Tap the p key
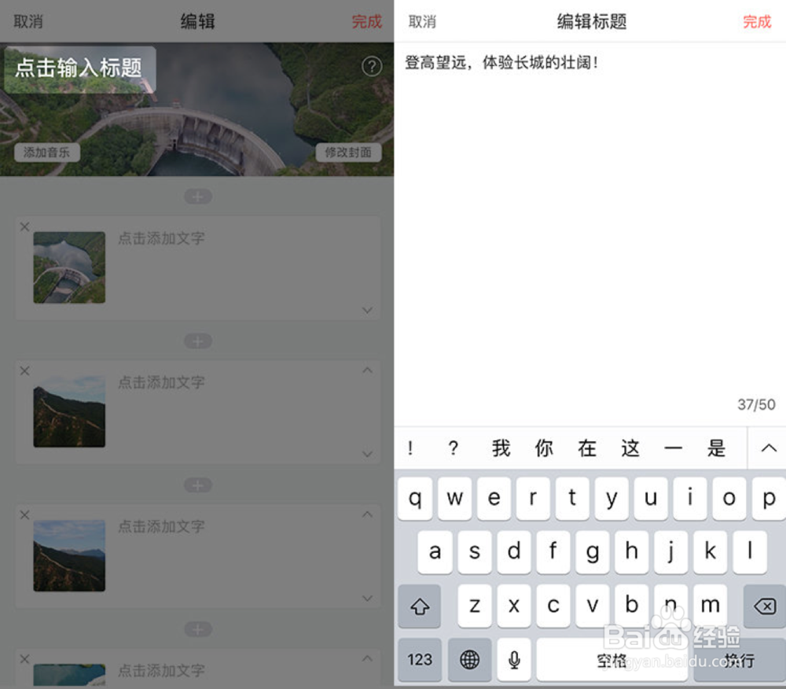Image resolution: width=786 pixels, height=689 pixels. click(769, 499)
